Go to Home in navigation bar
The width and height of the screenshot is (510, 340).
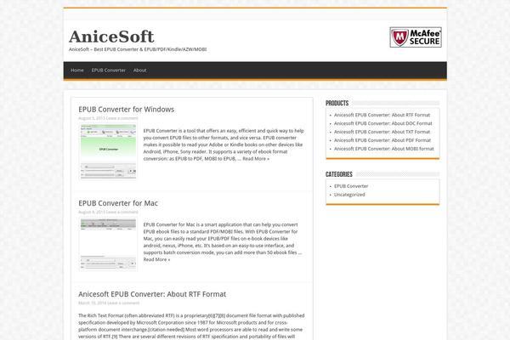(x=77, y=71)
